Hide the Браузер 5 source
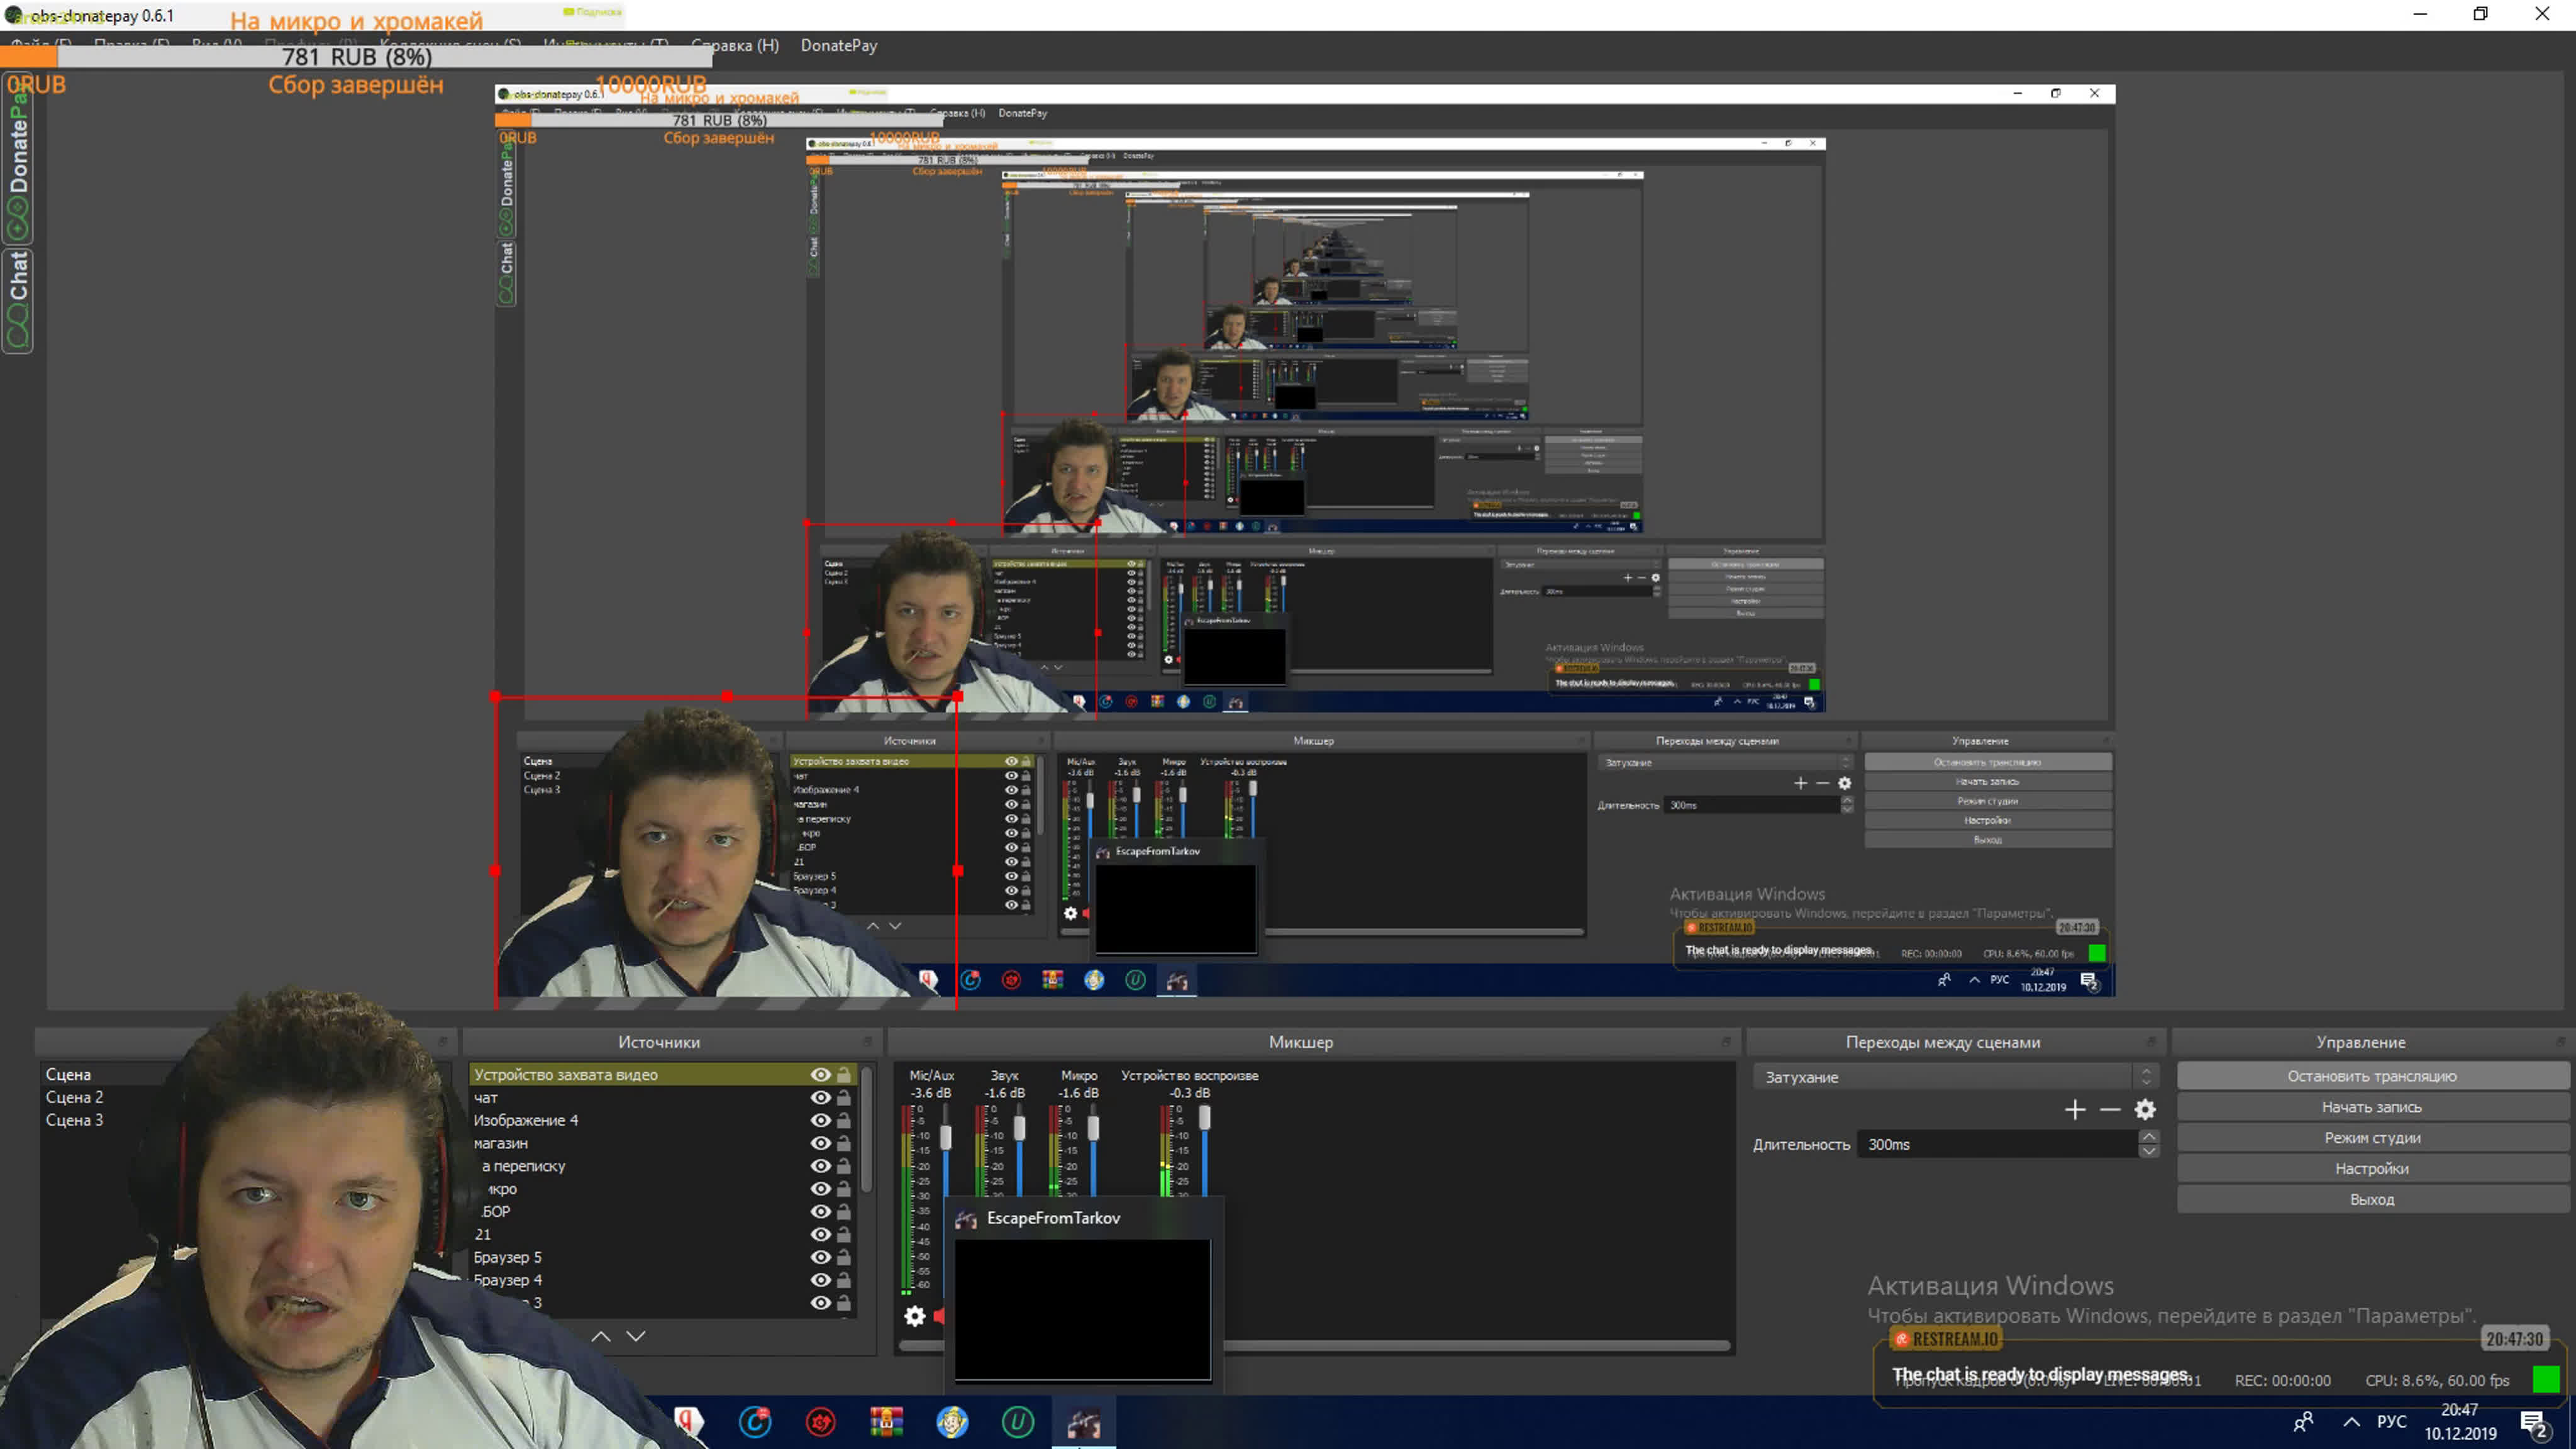Image resolution: width=2576 pixels, height=1449 pixels. [820, 1257]
